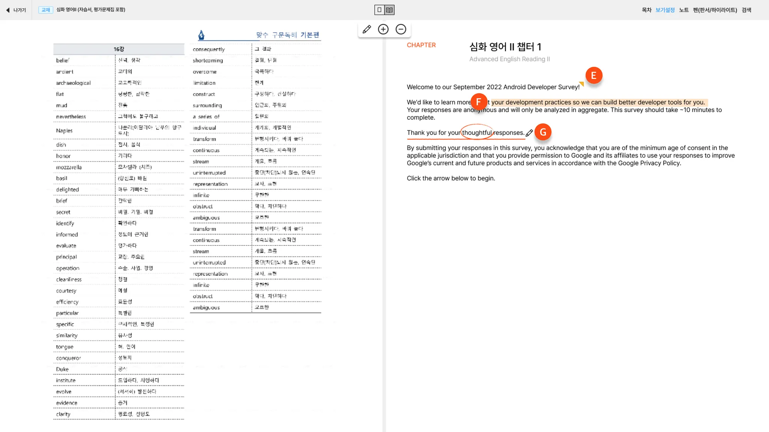Image resolution: width=769 pixels, height=432 pixels.
Task: Open 보기설정 view settings
Action: [x=665, y=10]
